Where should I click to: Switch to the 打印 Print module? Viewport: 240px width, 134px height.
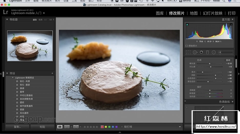(232, 13)
